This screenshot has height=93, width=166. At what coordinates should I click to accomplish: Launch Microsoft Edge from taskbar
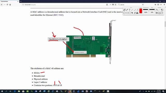click(15, 91)
